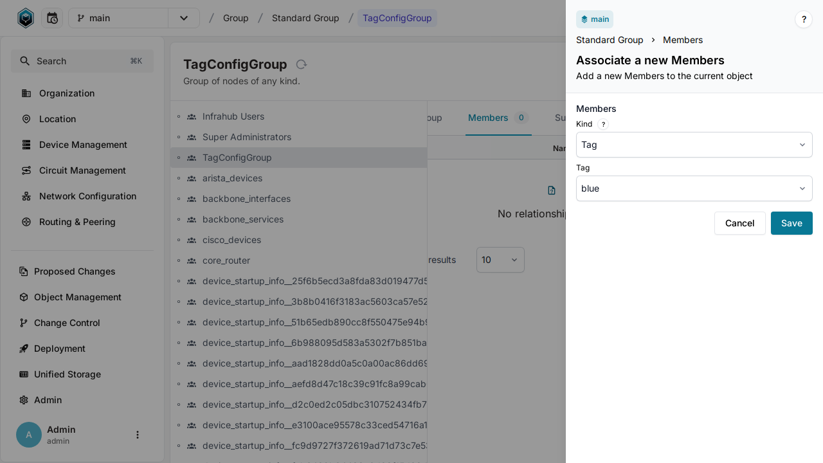Click Standard Group breadcrumb in top bar
Screen dimensions: 823x463
coord(305,18)
